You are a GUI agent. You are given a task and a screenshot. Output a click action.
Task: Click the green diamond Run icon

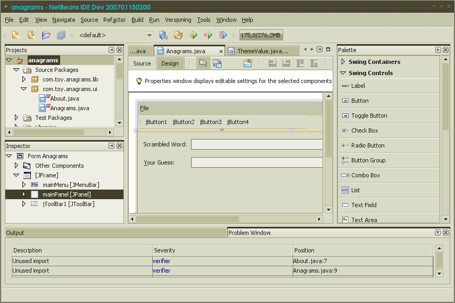(193, 35)
